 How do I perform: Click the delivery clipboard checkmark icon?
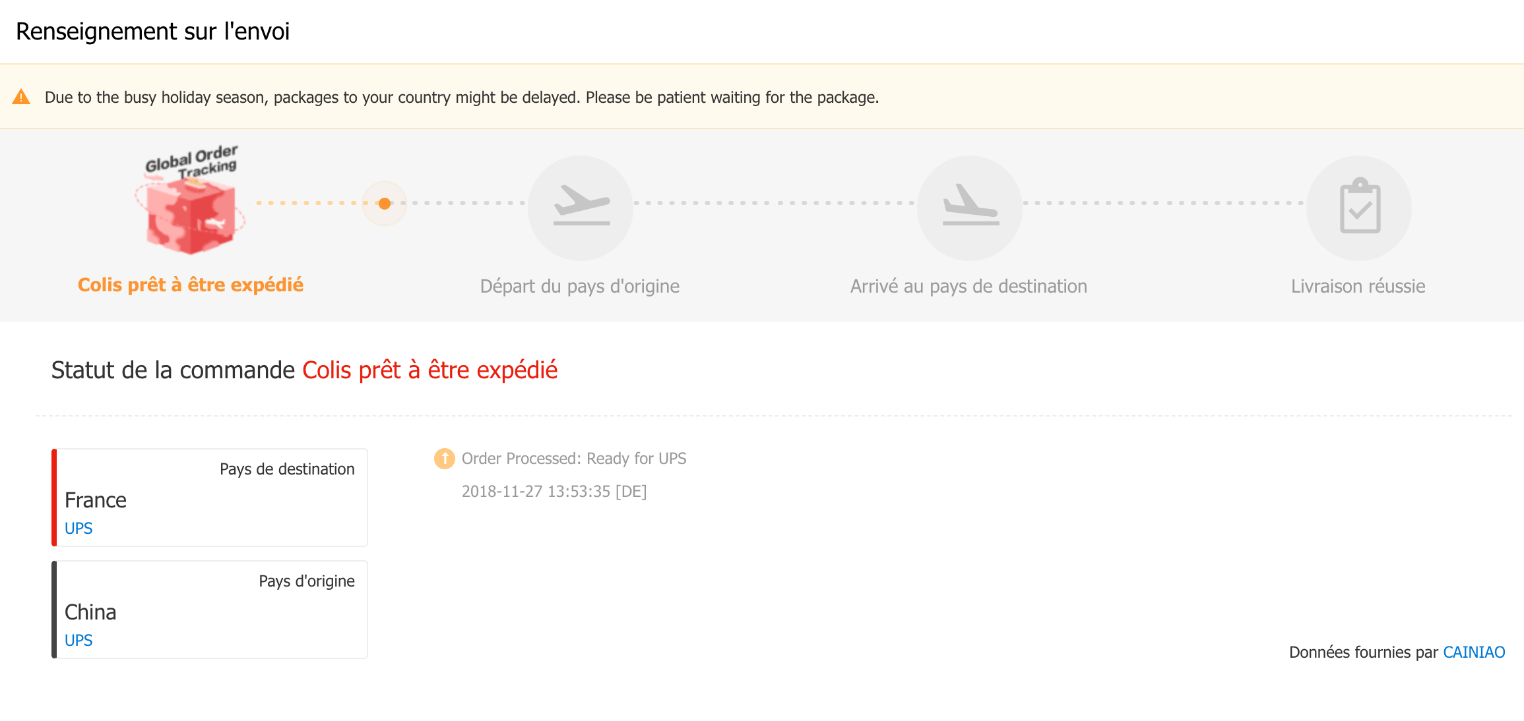coord(1359,208)
